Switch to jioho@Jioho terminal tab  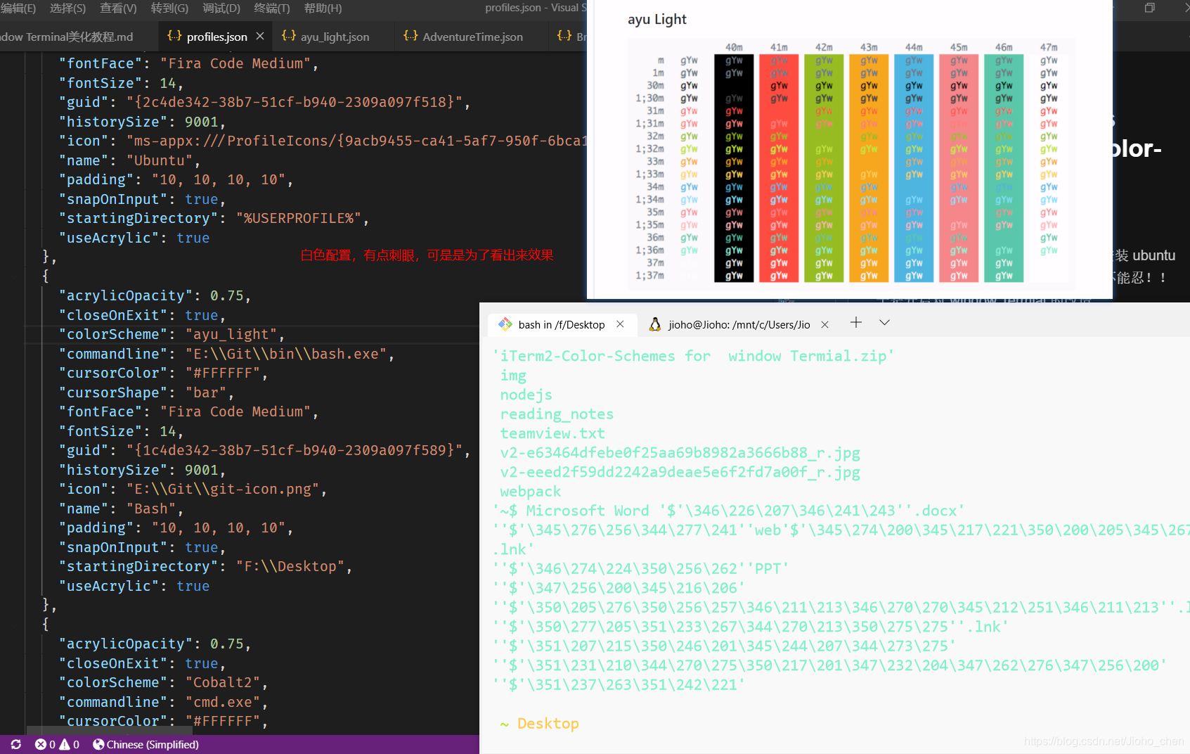click(738, 324)
